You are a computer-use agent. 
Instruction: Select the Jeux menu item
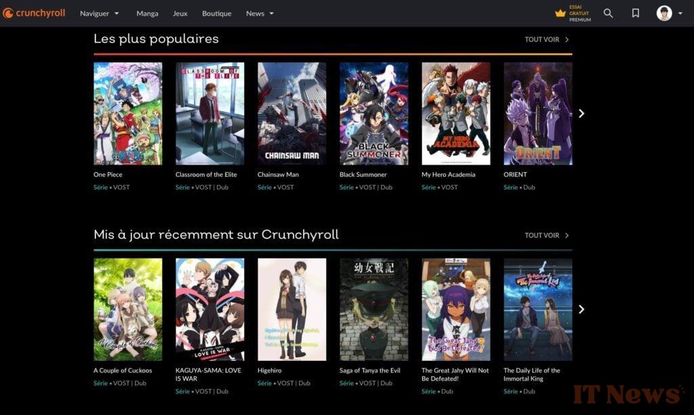[x=180, y=13]
